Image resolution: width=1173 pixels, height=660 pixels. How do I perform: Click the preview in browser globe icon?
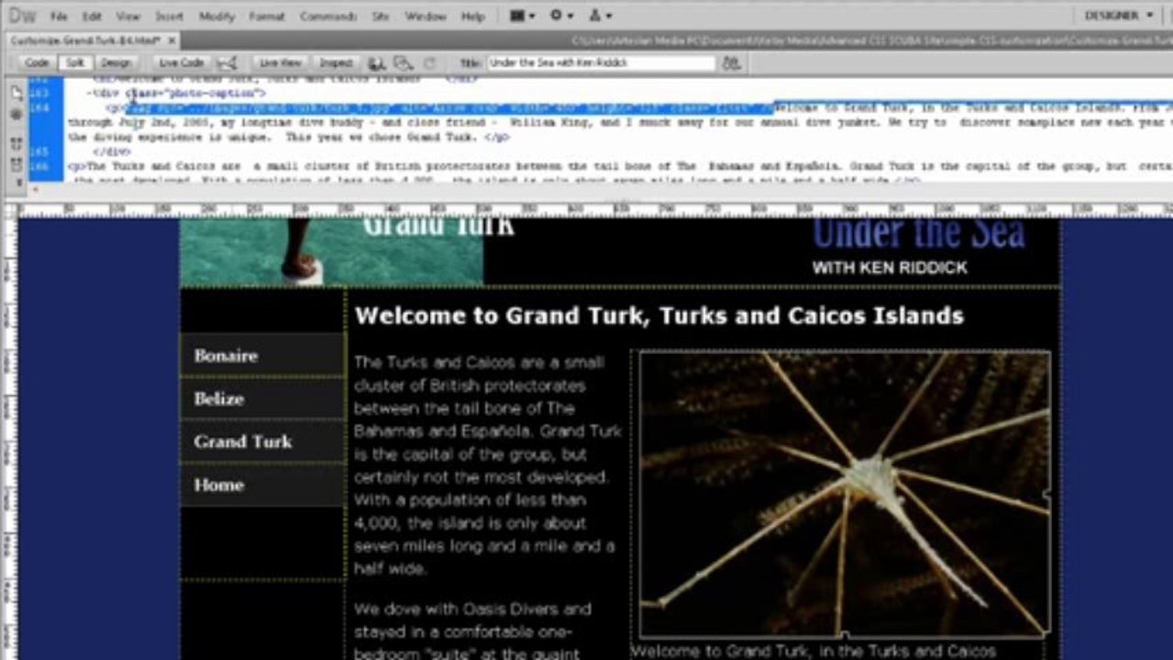(x=376, y=63)
